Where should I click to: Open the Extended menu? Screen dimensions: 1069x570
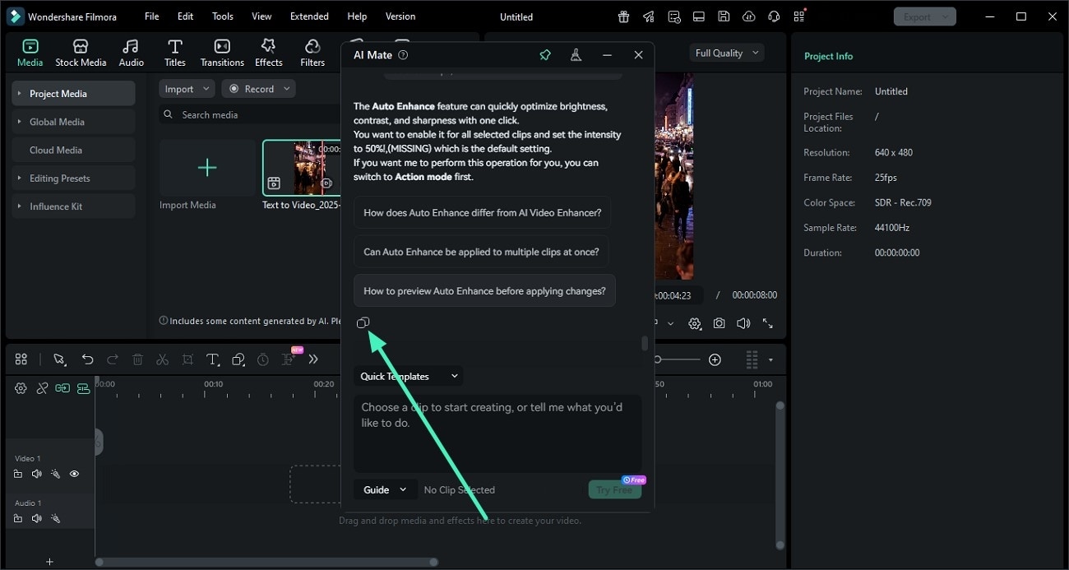pos(309,16)
